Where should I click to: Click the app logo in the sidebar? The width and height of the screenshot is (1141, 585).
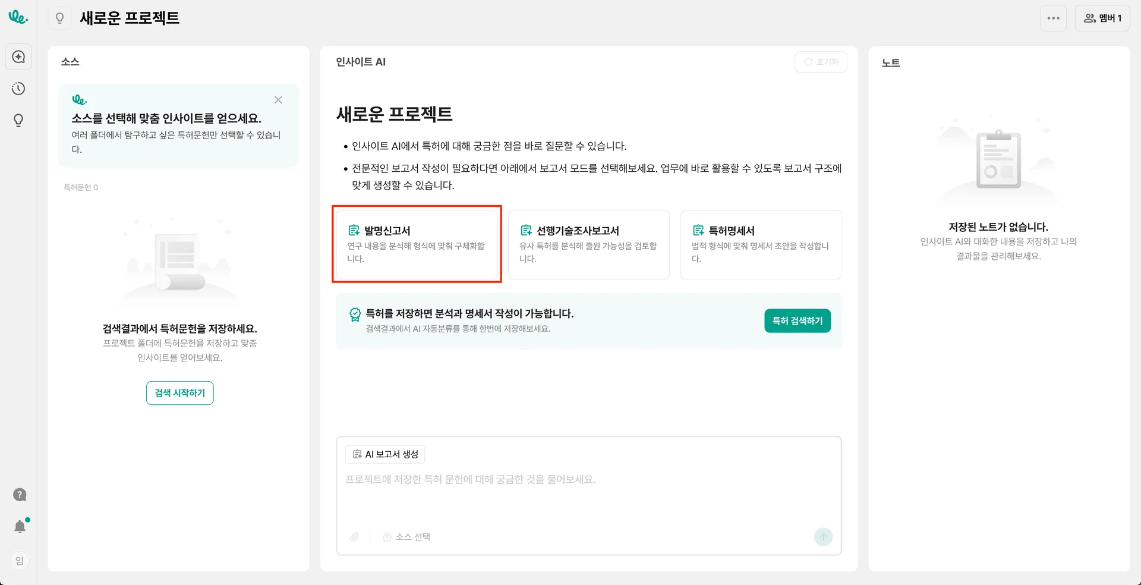click(x=18, y=17)
